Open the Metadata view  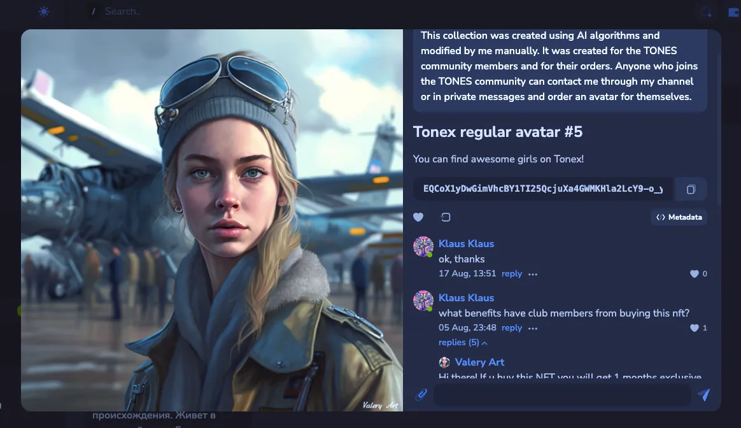679,217
